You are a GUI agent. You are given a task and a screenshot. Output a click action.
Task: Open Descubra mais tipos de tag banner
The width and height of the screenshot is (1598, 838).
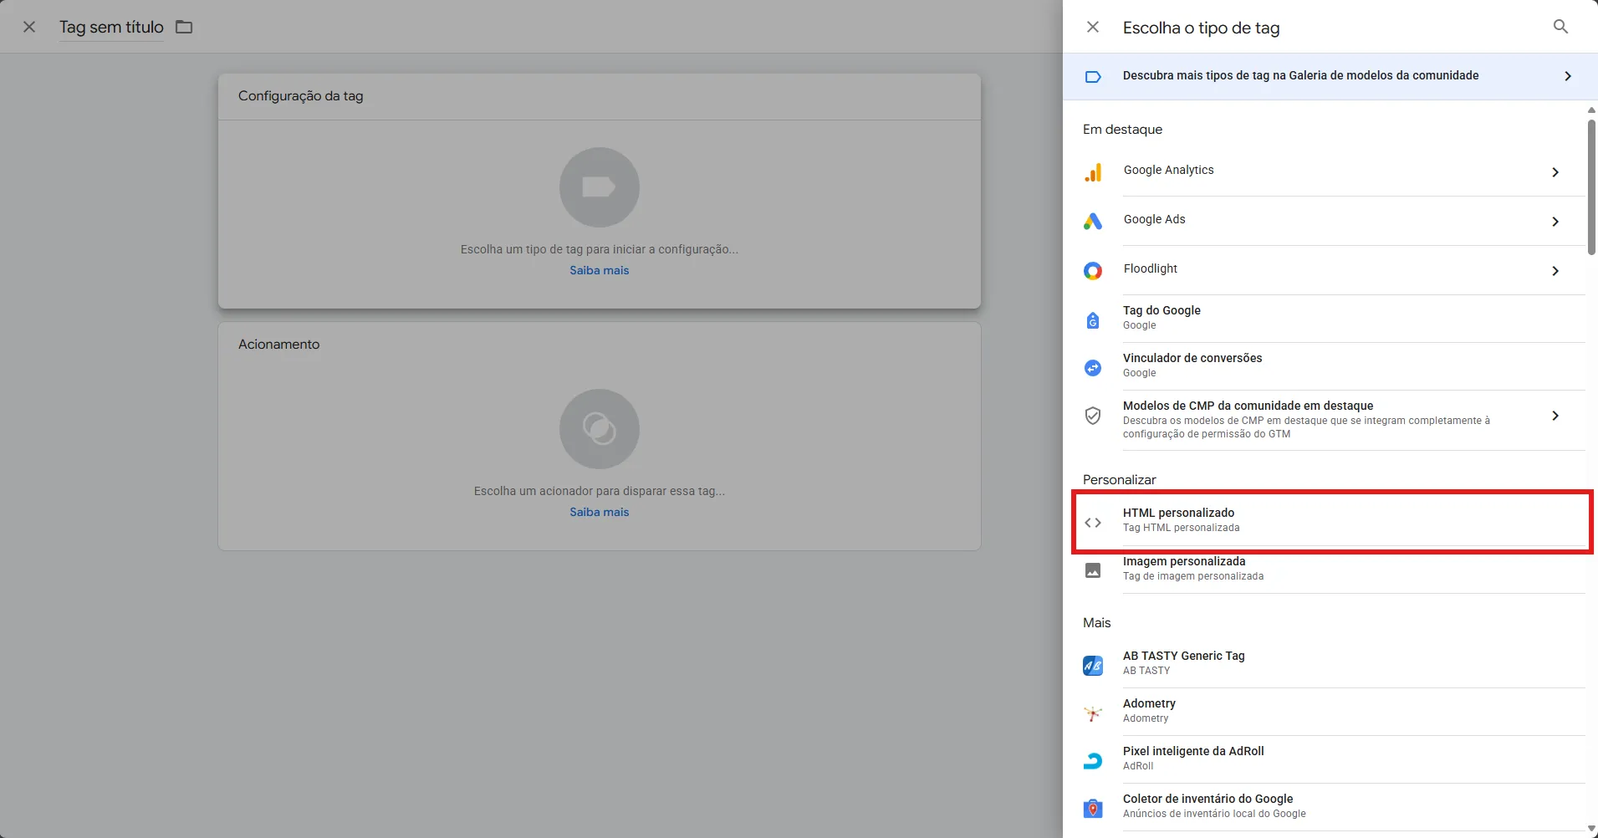pos(1330,76)
